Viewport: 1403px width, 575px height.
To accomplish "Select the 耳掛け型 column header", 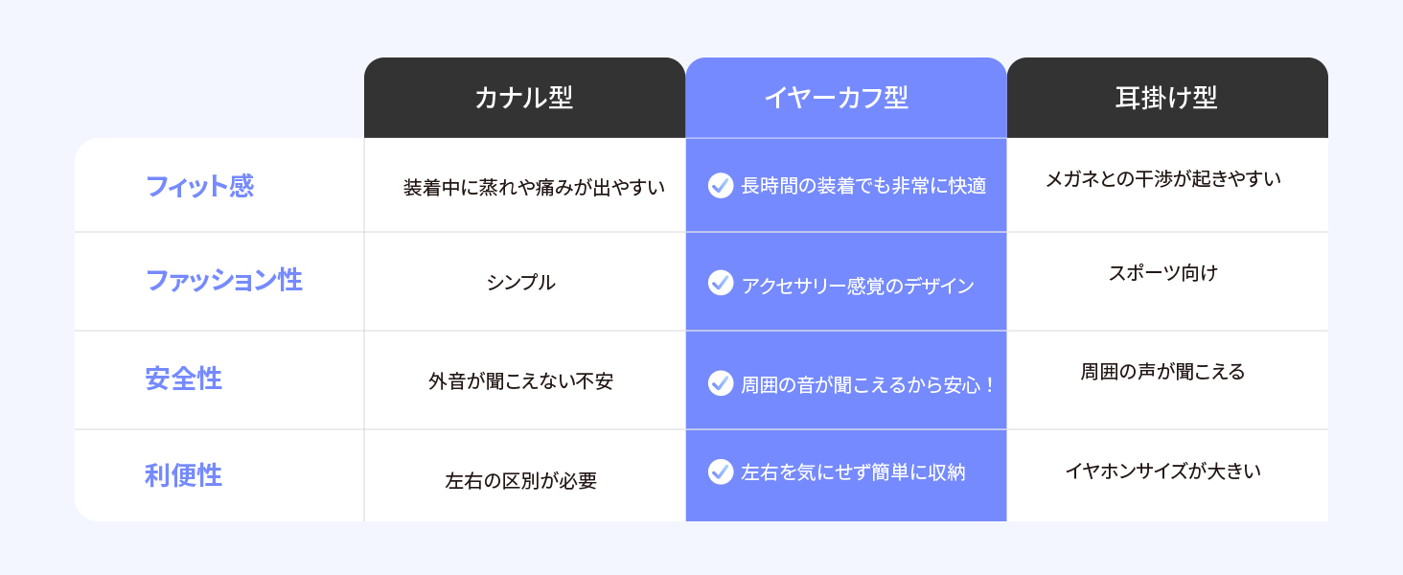I will pyautogui.click(x=1167, y=98).
